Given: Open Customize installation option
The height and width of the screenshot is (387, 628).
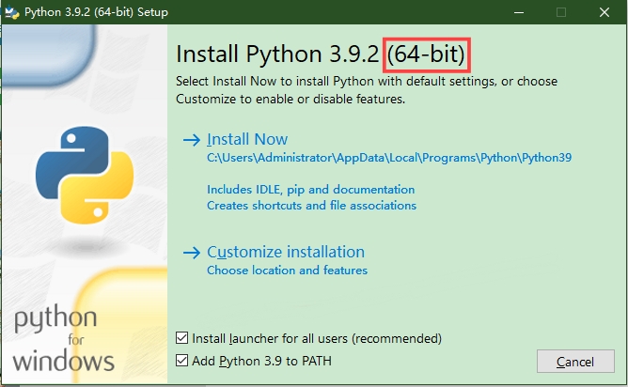Looking at the screenshot, I should point(286,252).
